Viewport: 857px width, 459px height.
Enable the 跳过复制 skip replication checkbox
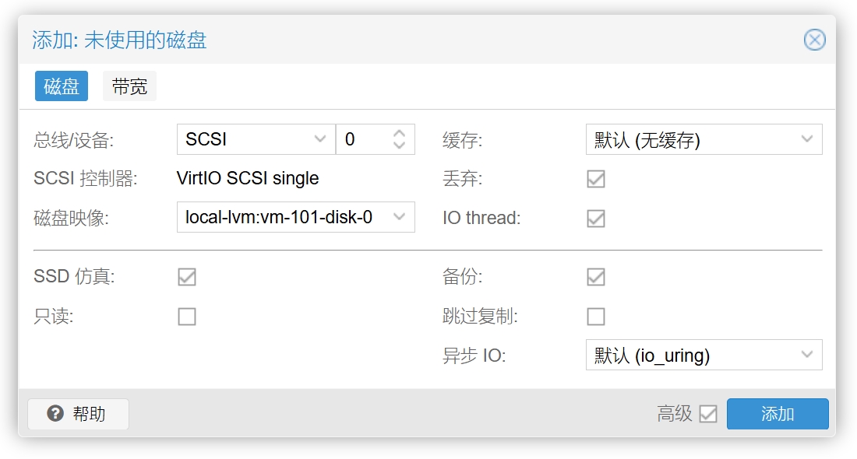596,317
